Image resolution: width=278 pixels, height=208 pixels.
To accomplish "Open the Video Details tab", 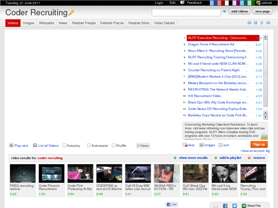I will [x=164, y=23].
